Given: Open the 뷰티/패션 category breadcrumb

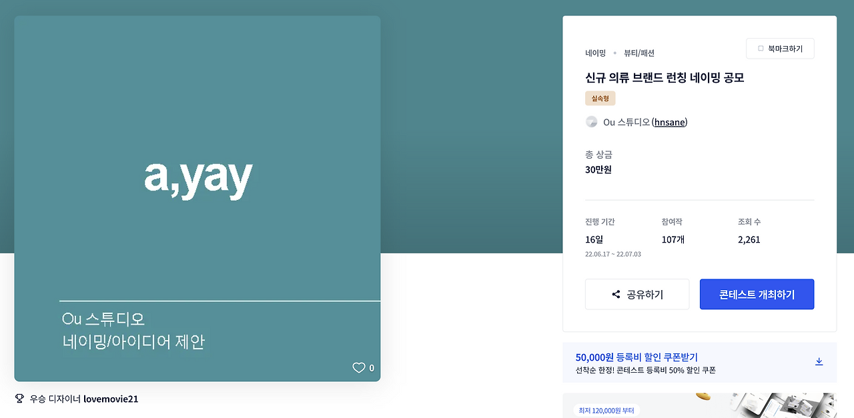Looking at the screenshot, I should (639, 53).
